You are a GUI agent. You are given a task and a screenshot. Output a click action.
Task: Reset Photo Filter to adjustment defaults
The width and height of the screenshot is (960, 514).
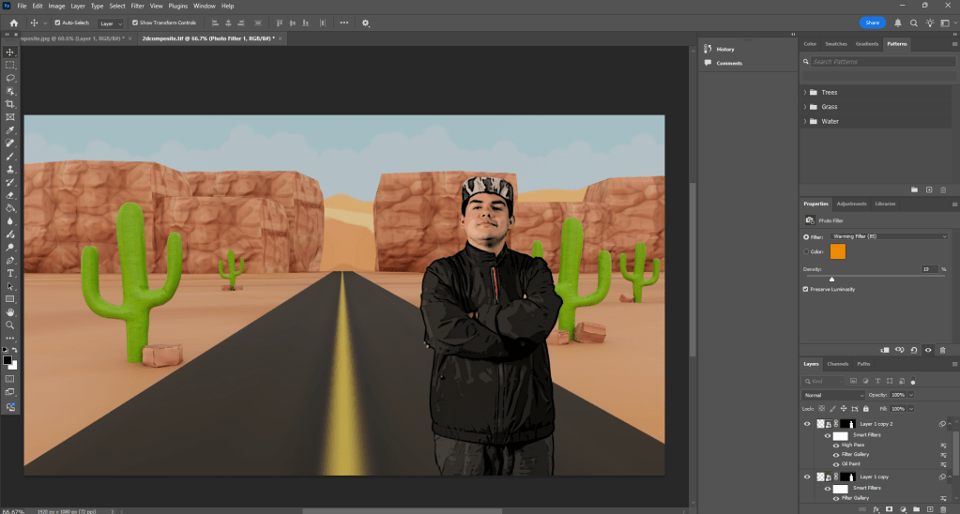point(914,350)
